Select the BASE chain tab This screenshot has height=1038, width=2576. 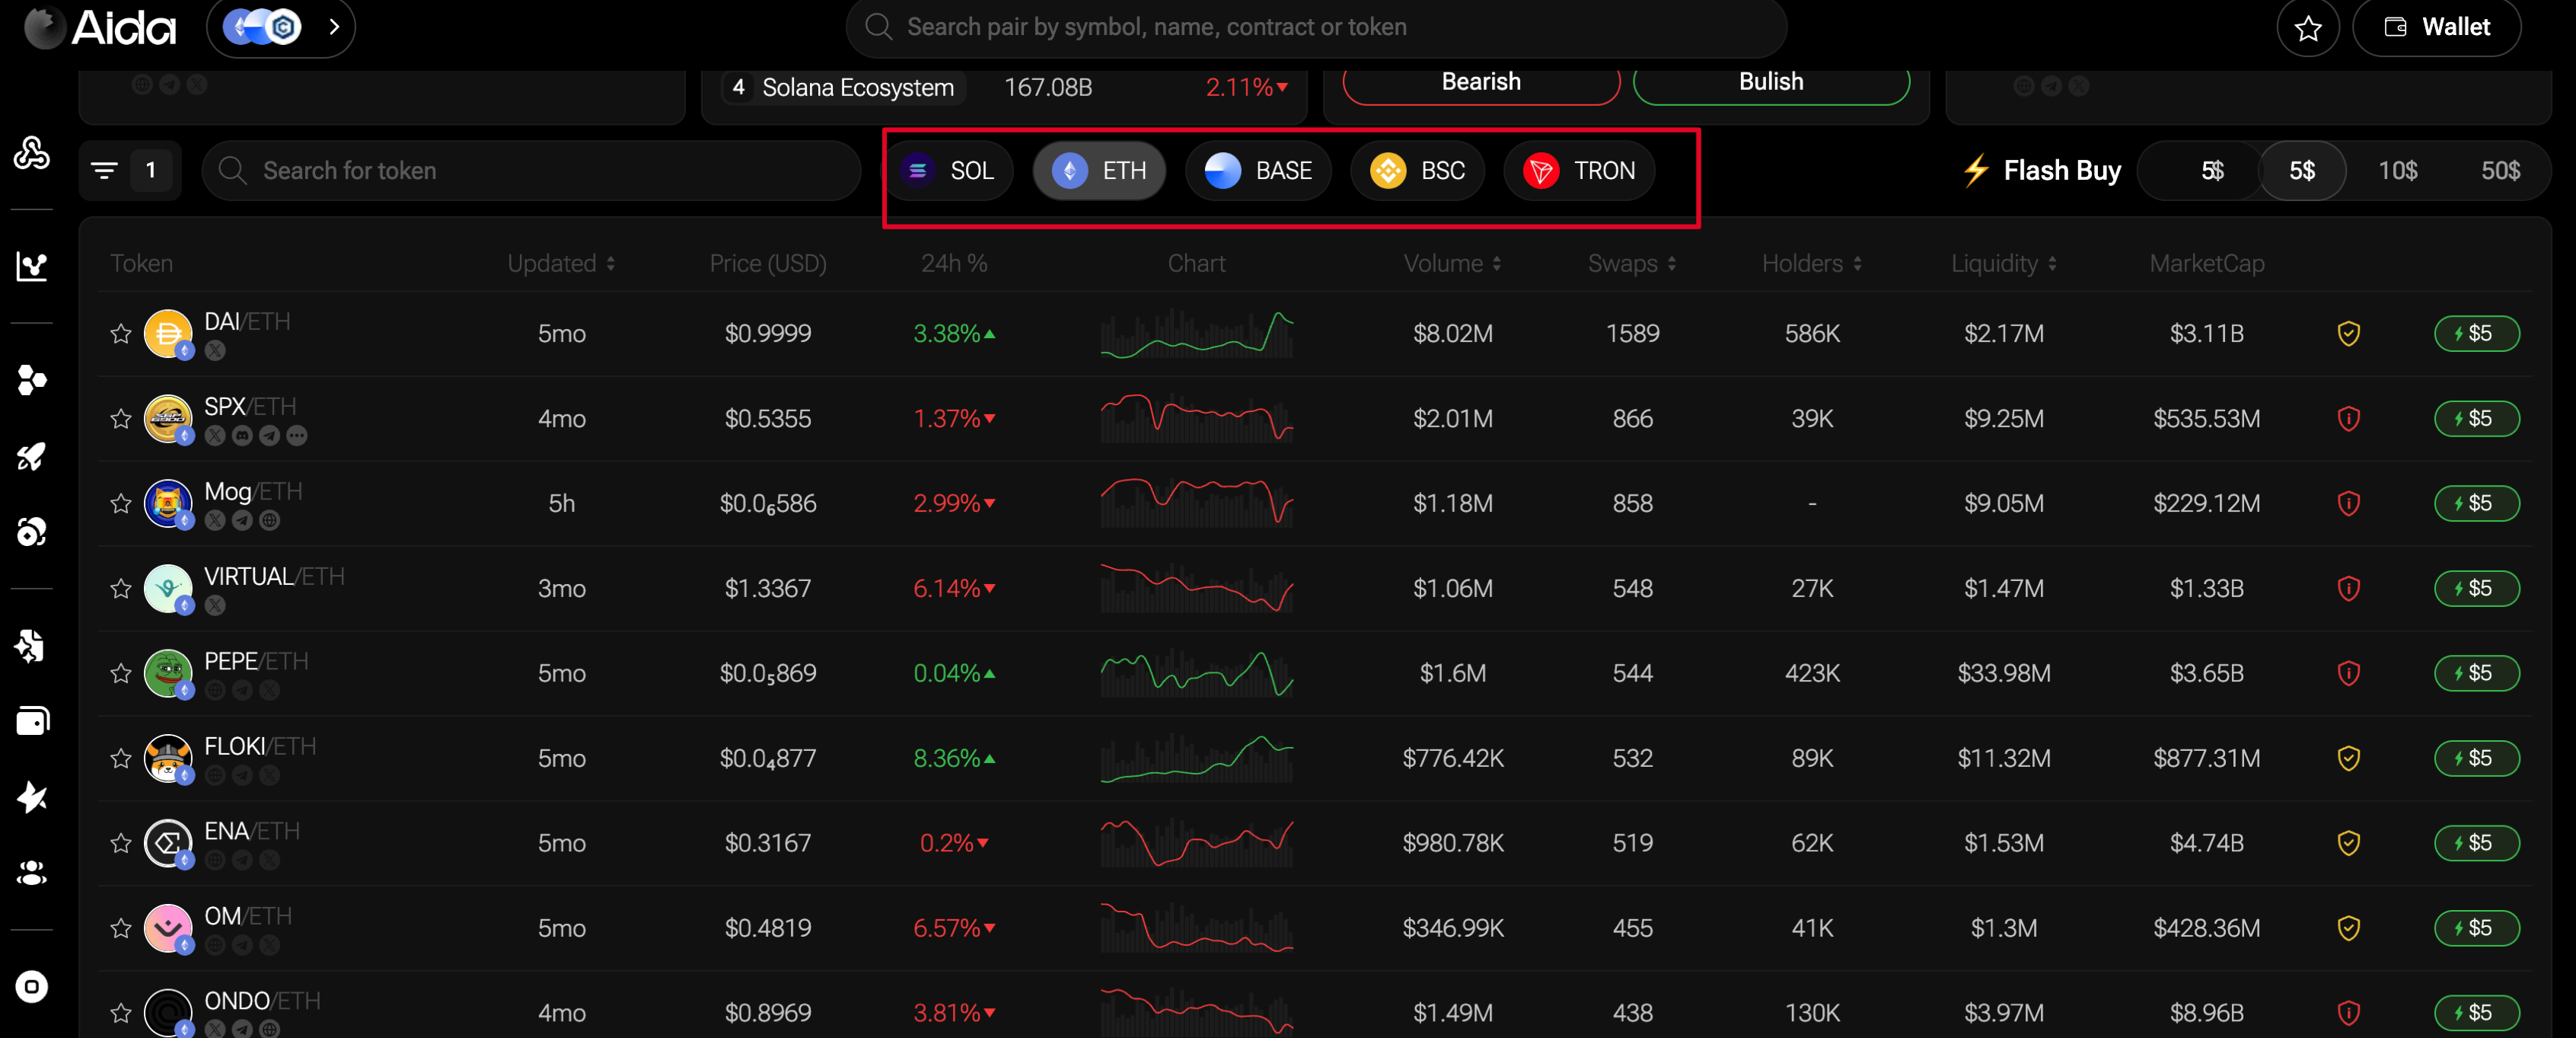pyautogui.click(x=1259, y=171)
